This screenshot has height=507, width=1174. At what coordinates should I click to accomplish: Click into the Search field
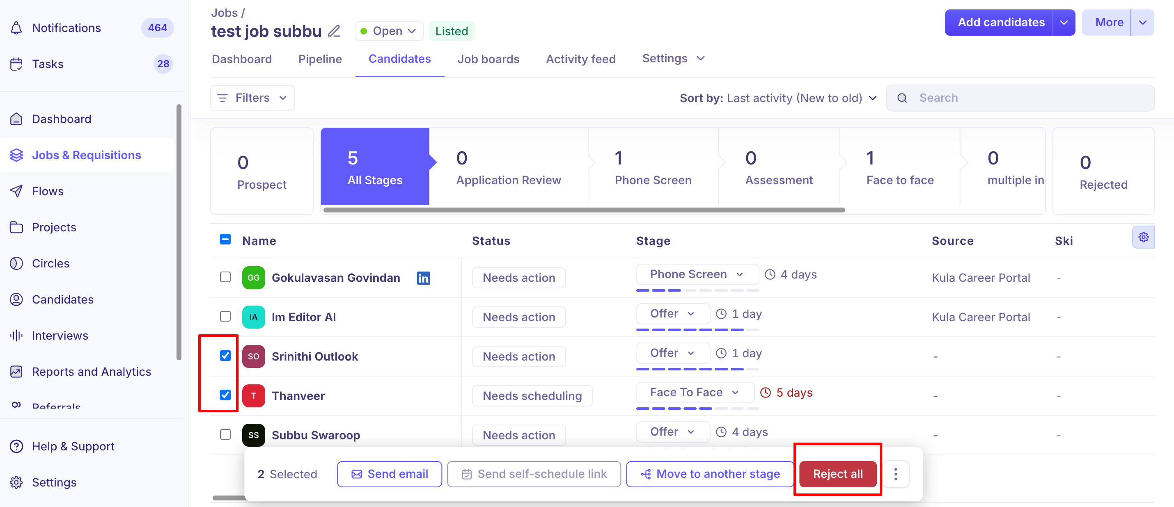click(1020, 98)
